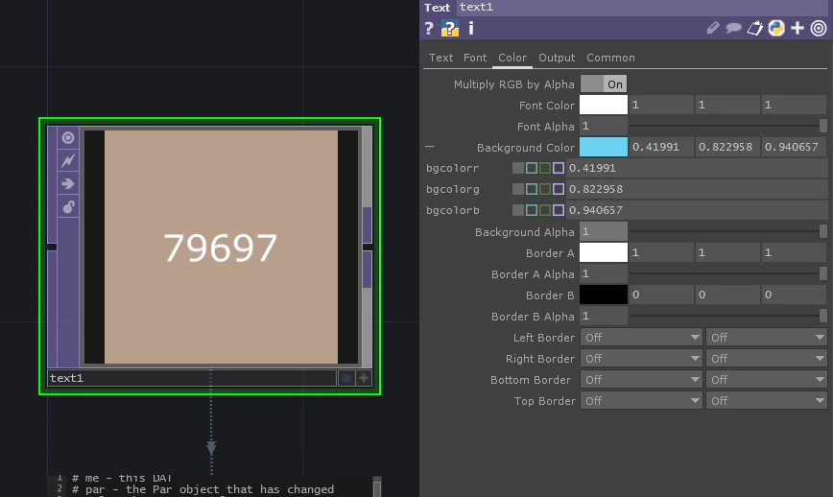
Task: Set bgcolorr to export mode green square
Action: tap(544, 168)
